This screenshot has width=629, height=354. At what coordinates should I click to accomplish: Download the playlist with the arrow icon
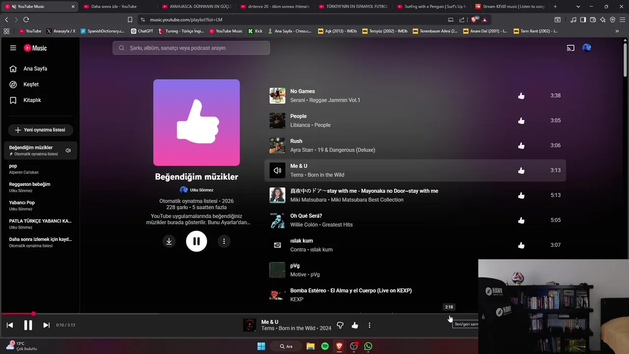(x=169, y=241)
